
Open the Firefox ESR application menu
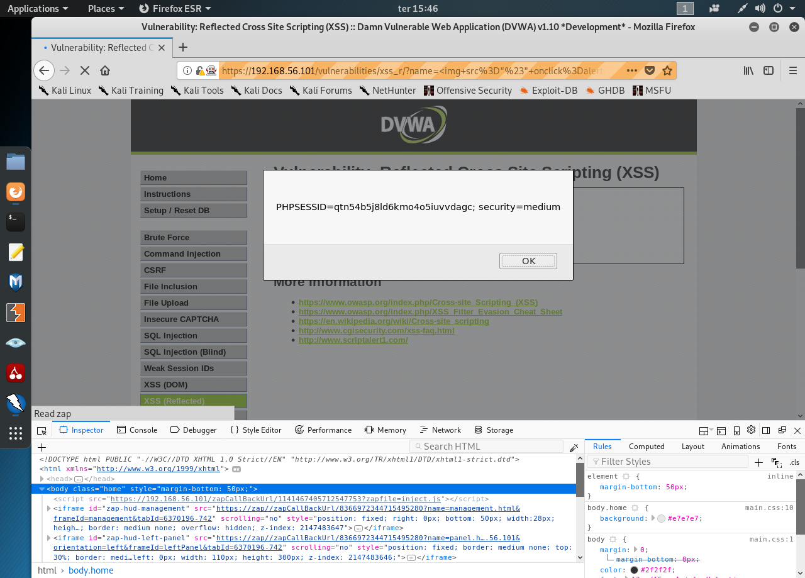(x=175, y=8)
